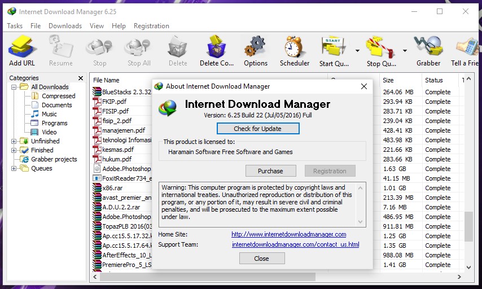Click the PDF icon next to FKIP.pdf
This screenshot has height=289, width=482.
[x=97, y=102]
